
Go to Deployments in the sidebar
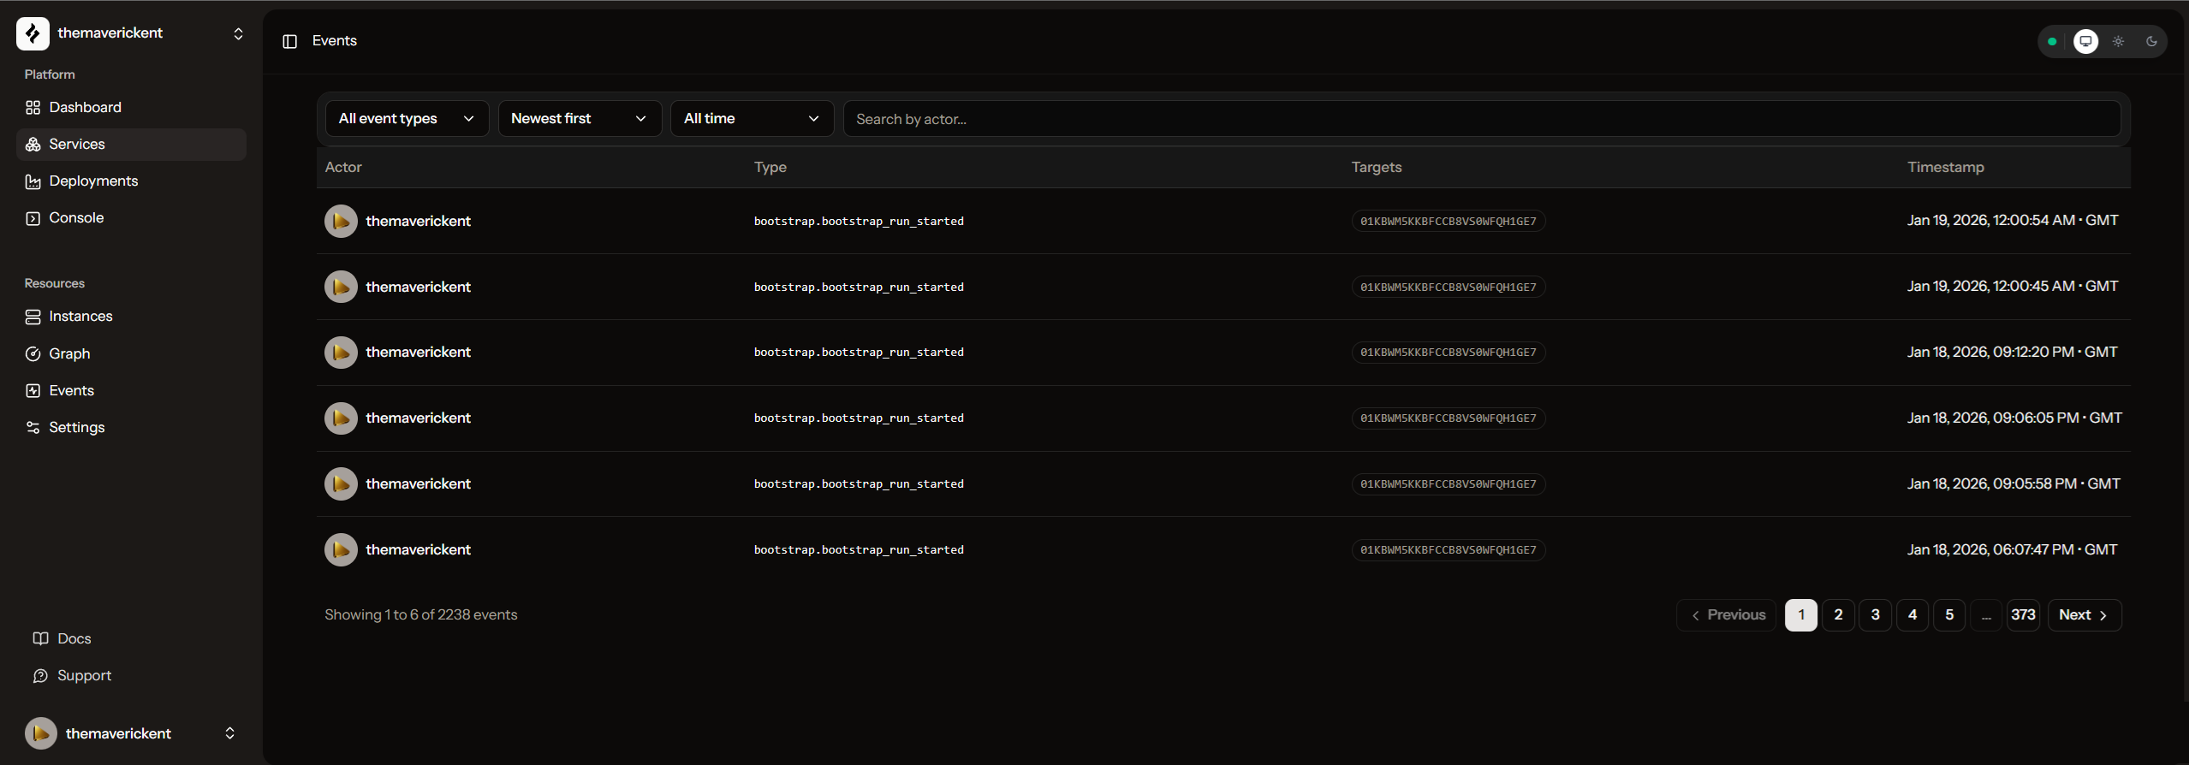[x=93, y=181]
